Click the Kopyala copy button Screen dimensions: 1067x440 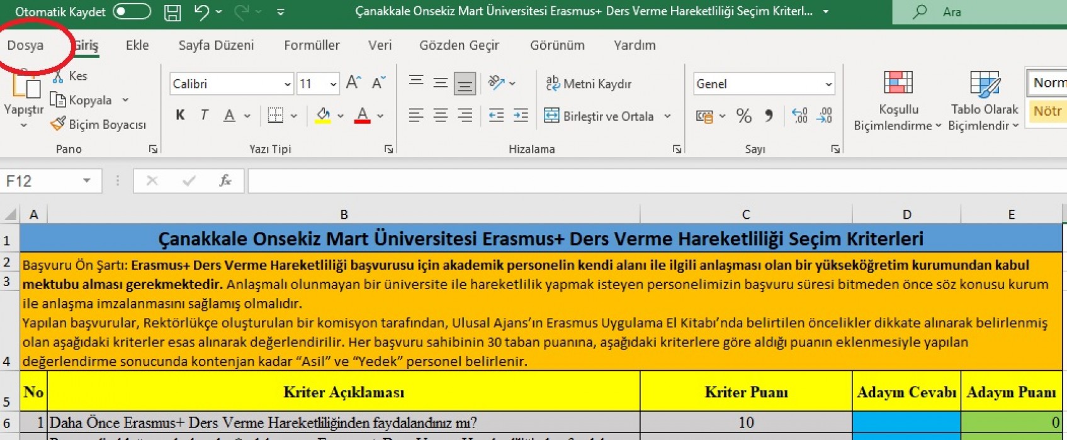[x=82, y=100]
